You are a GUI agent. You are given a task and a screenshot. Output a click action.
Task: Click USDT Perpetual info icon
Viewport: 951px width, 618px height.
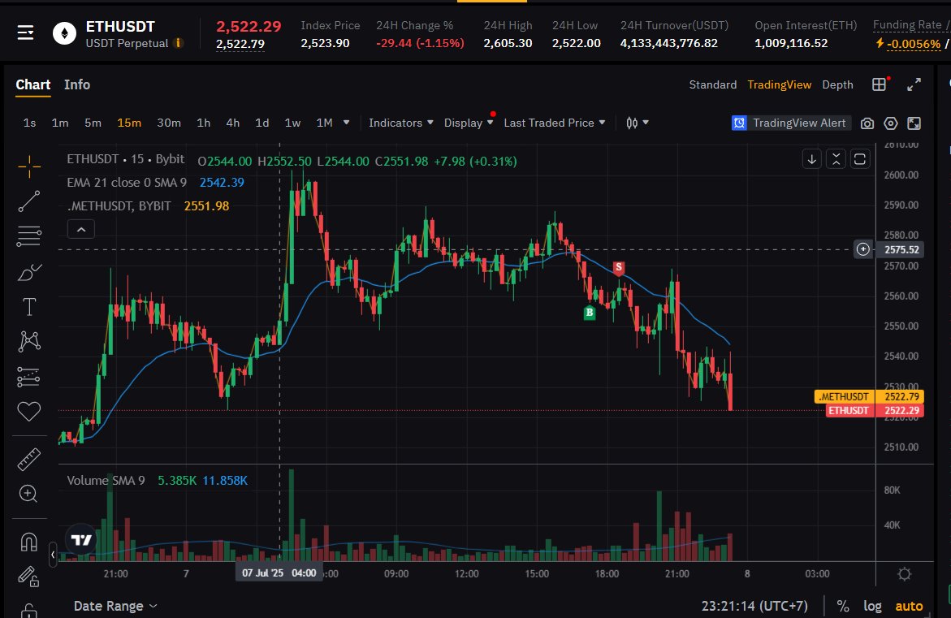[x=179, y=43]
